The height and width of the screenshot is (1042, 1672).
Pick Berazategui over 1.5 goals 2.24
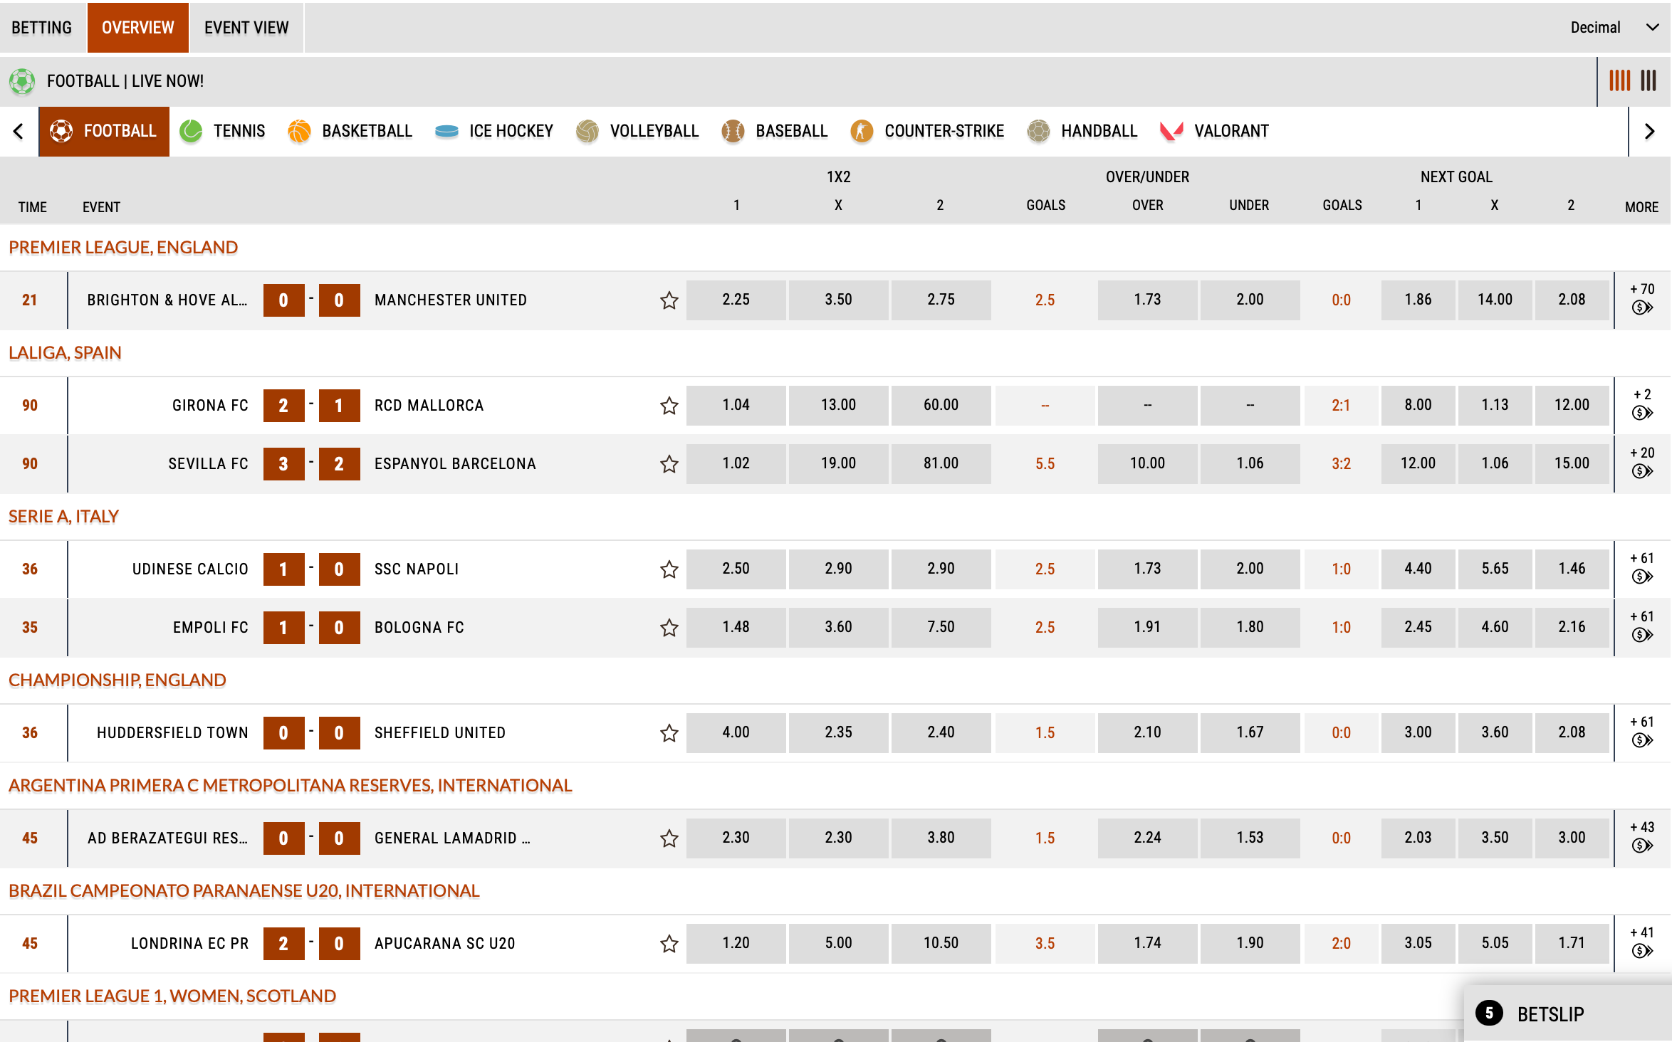pyautogui.click(x=1147, y=838)
